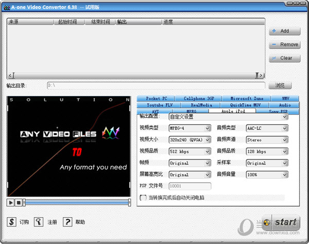Switch to the Sony PSP tab
The height and width of the screenshot is (244, 309).
click(278, 111)
